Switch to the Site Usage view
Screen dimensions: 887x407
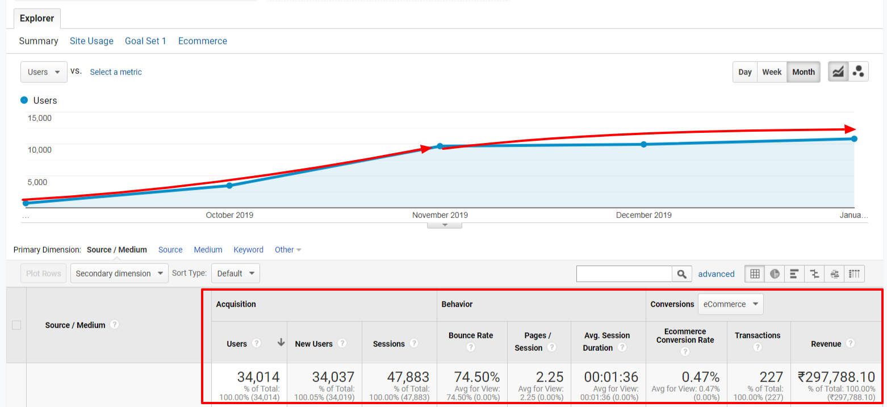pyautogui.click(x=91, y=41)
